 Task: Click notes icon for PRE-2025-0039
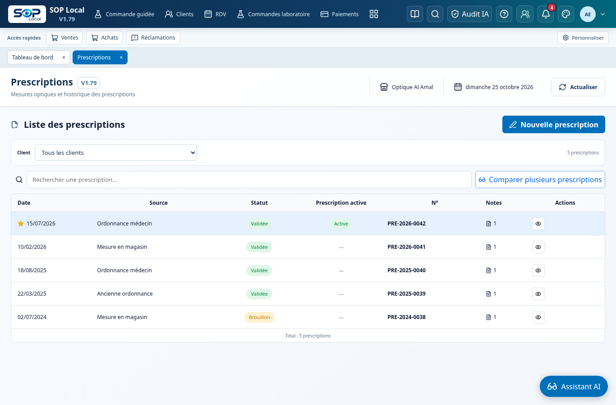pyautogui.click(x=488, y=294)
